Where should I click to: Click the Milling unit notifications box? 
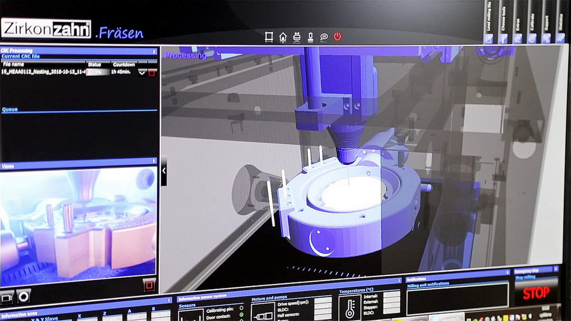tap(457, 298)
